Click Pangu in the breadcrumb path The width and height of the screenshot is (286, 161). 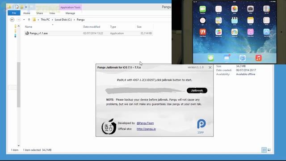pyautogui.click(x=80, y=20)
